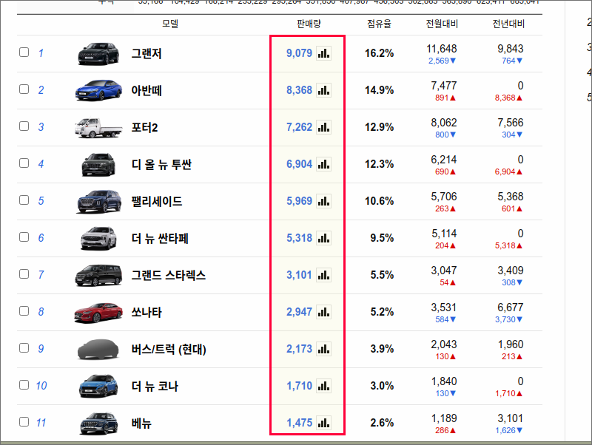This screenshot has width=592, height=445.
Task: Open sales chart icon for 포터2
Action: click(323, 127)
